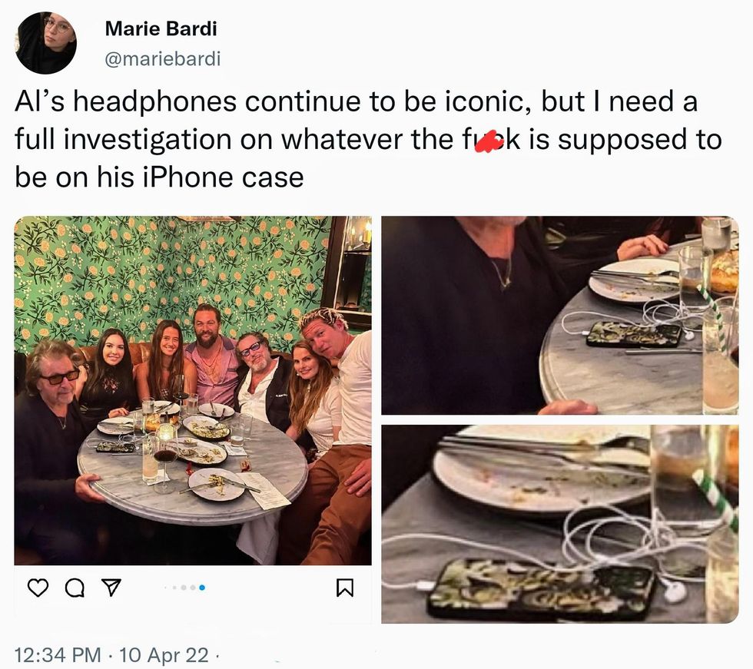Like the post with the heart icon
Viewport: 753px width, 669px height.
[x=38, y=588]
